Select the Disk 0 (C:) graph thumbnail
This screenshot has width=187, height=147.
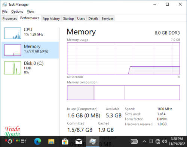13,68
